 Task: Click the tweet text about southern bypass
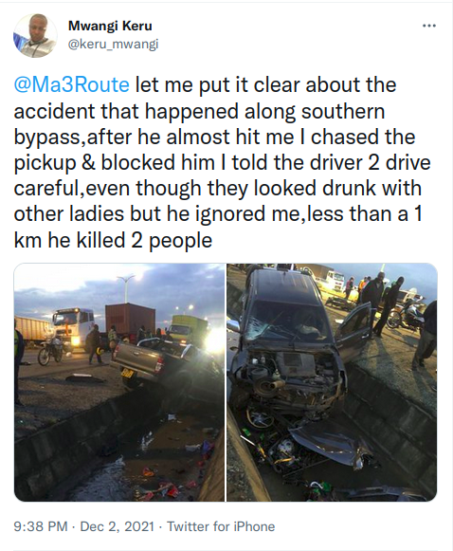coord(222,163)
